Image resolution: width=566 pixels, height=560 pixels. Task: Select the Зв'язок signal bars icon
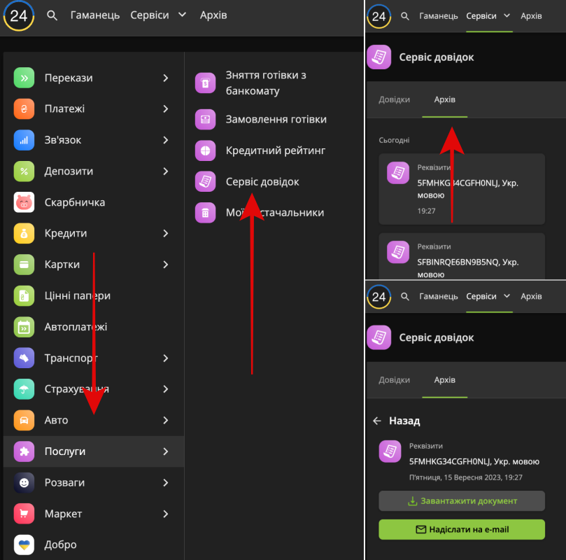[x=24, y=140]
